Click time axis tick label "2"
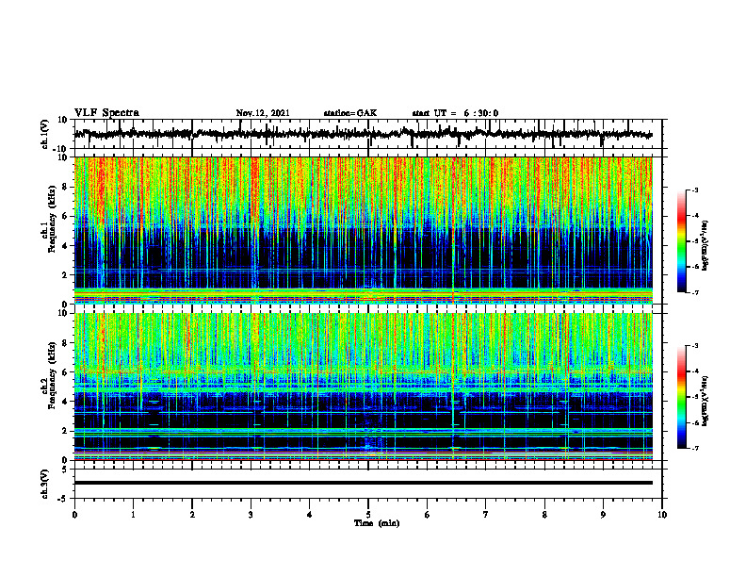Viewport: 746px width, 577px height. coord(192,515)
